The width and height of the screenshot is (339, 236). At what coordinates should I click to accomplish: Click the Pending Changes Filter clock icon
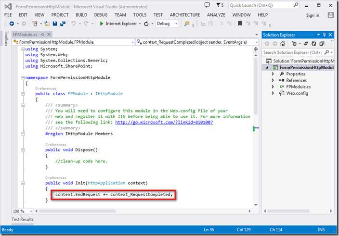tap(294, 44)
